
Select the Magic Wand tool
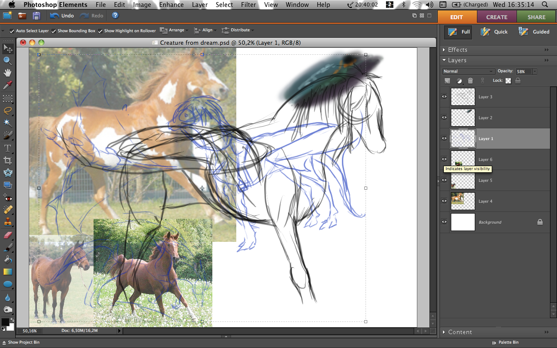pos(7,123)
